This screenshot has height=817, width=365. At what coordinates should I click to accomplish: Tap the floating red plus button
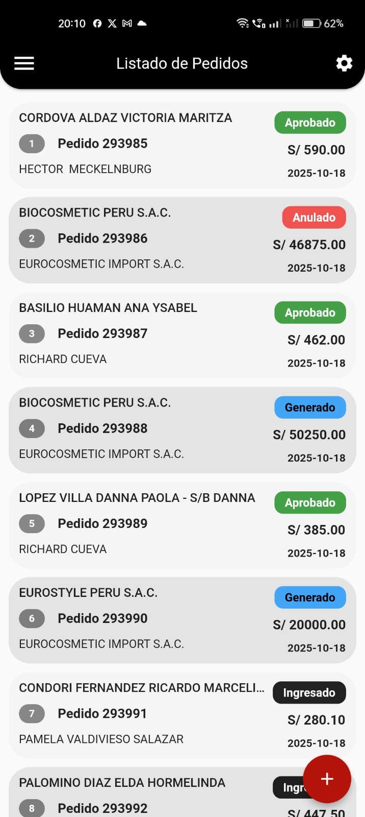[x=326, y=779]
